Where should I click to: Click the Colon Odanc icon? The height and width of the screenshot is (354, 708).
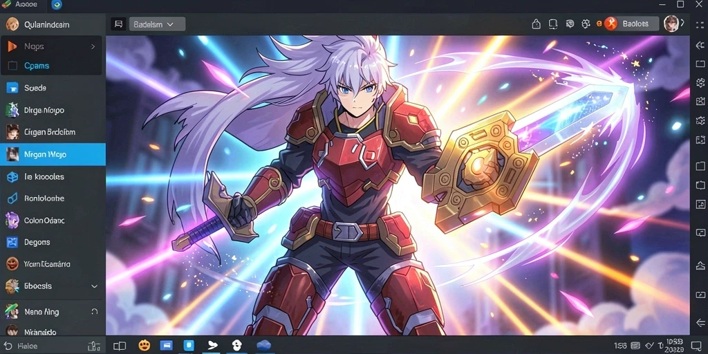[x=12, y=221]
